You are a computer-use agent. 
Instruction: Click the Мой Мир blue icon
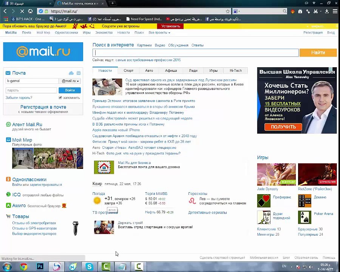pyautogui.click(x=8, y=140)
